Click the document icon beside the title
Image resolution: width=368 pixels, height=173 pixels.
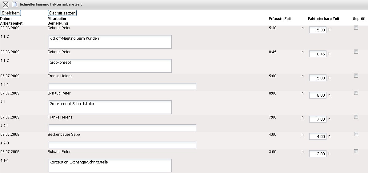pos(14,5)
